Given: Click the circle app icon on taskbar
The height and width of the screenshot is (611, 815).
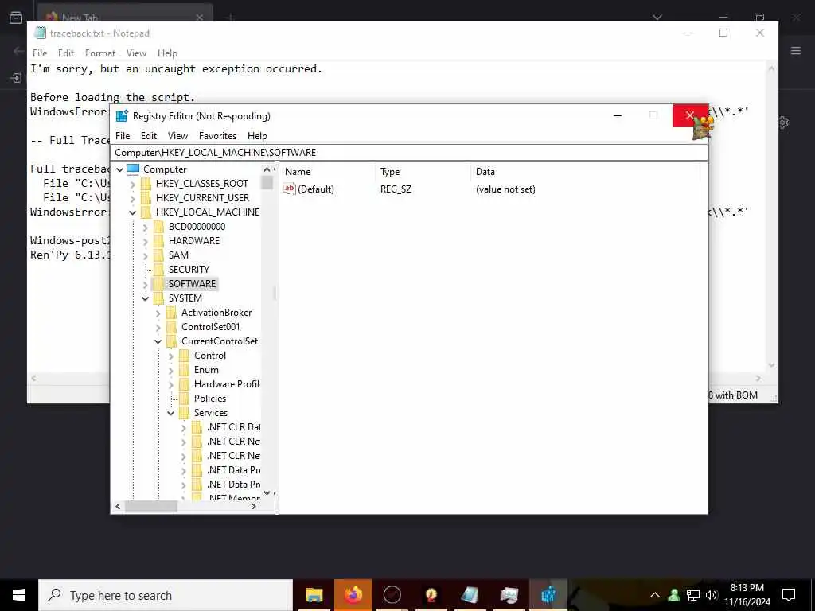Looking at the screenshot, I should click(x=392, y=595).
